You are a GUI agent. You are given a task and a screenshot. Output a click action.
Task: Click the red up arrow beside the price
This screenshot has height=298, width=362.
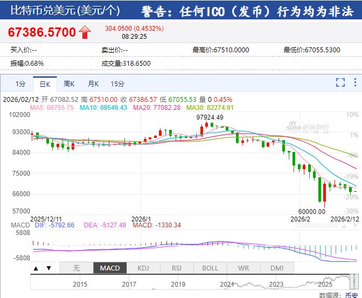tap(85, 32)
